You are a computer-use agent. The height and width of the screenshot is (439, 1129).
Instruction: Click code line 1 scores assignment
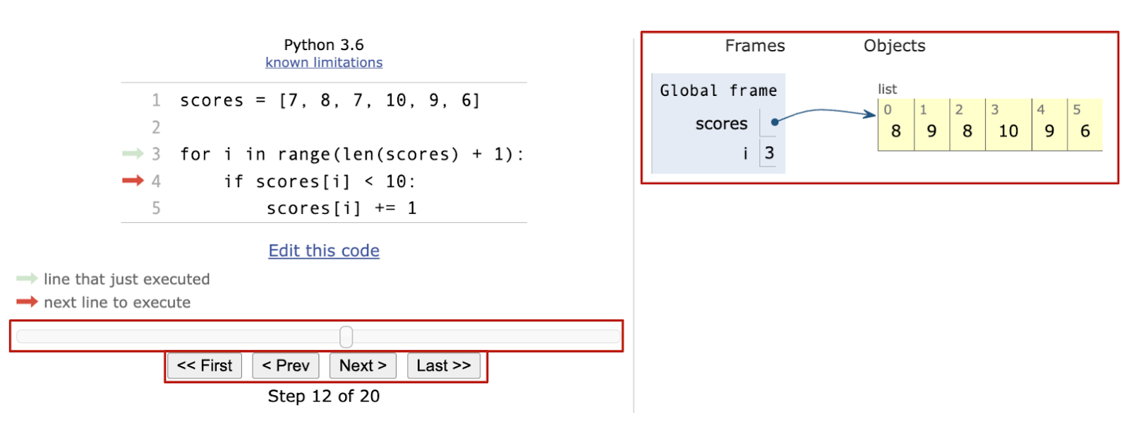(x=330, y=101)
